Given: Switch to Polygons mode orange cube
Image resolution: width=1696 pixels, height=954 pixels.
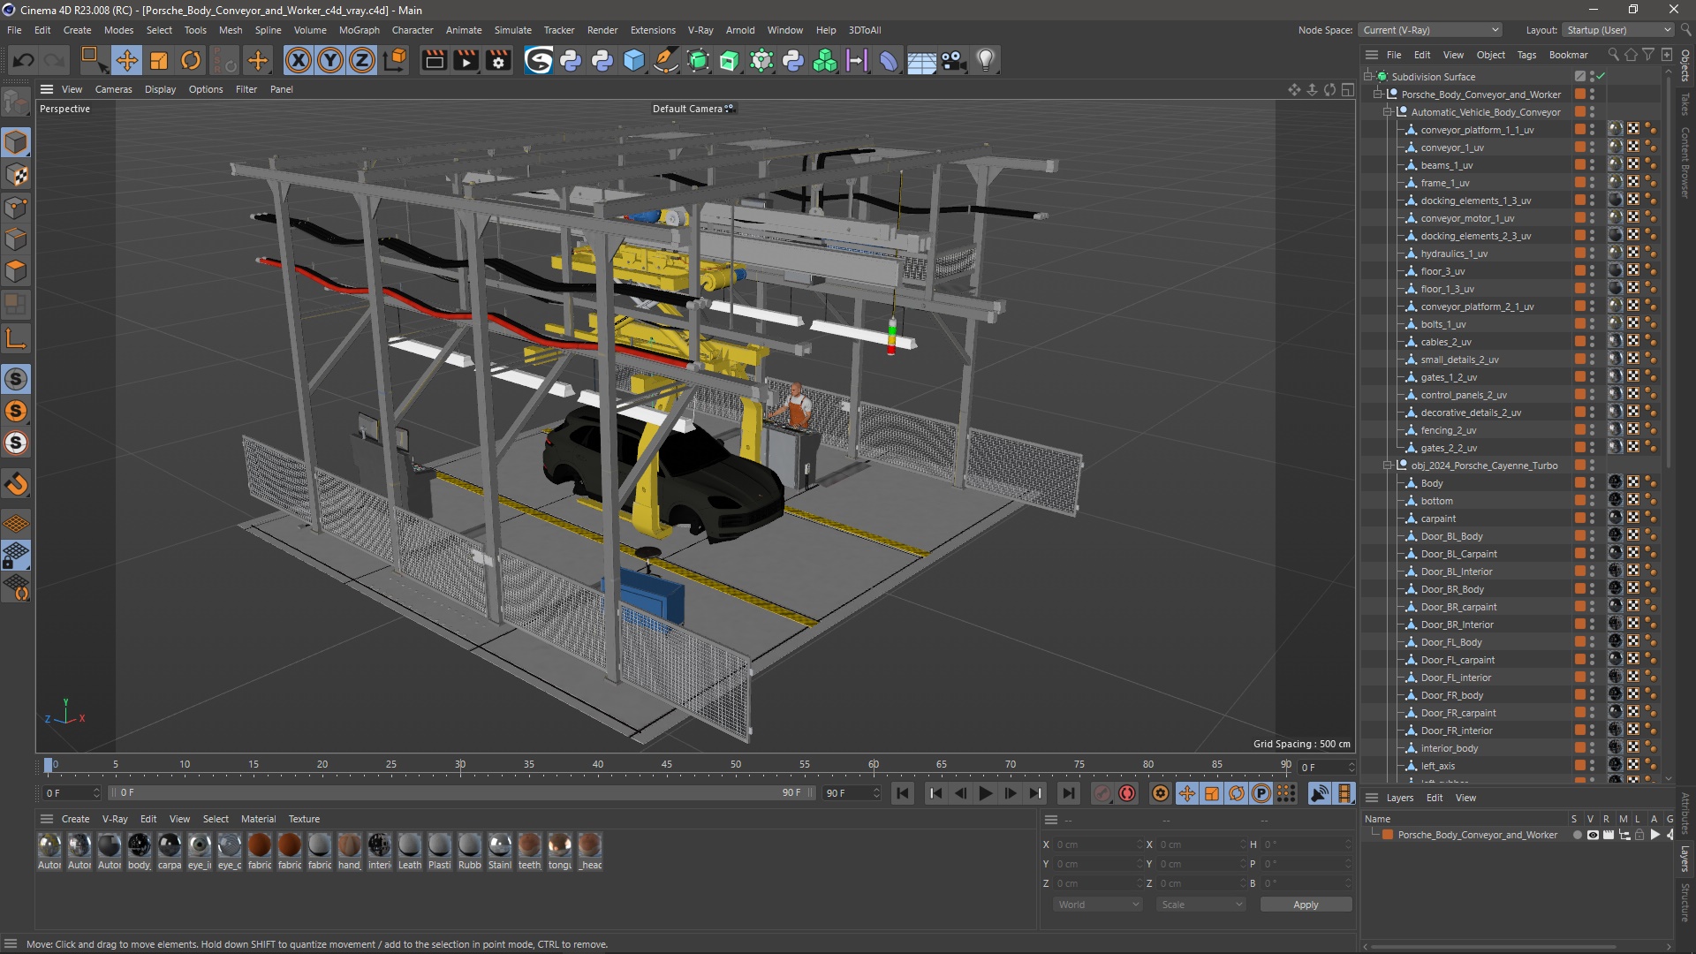Looking at the screenshot, I should coord(16,271).
